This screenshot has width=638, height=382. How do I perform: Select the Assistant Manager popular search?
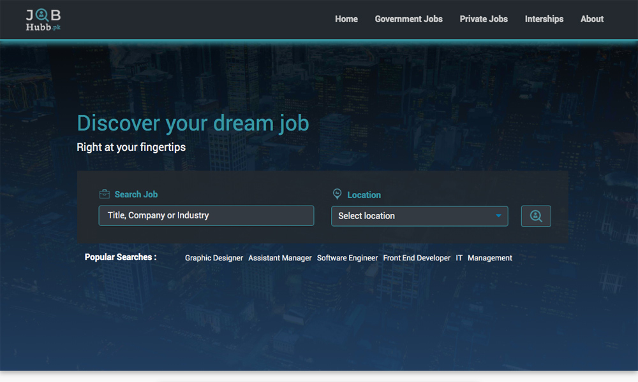click(x=280, y=258)
